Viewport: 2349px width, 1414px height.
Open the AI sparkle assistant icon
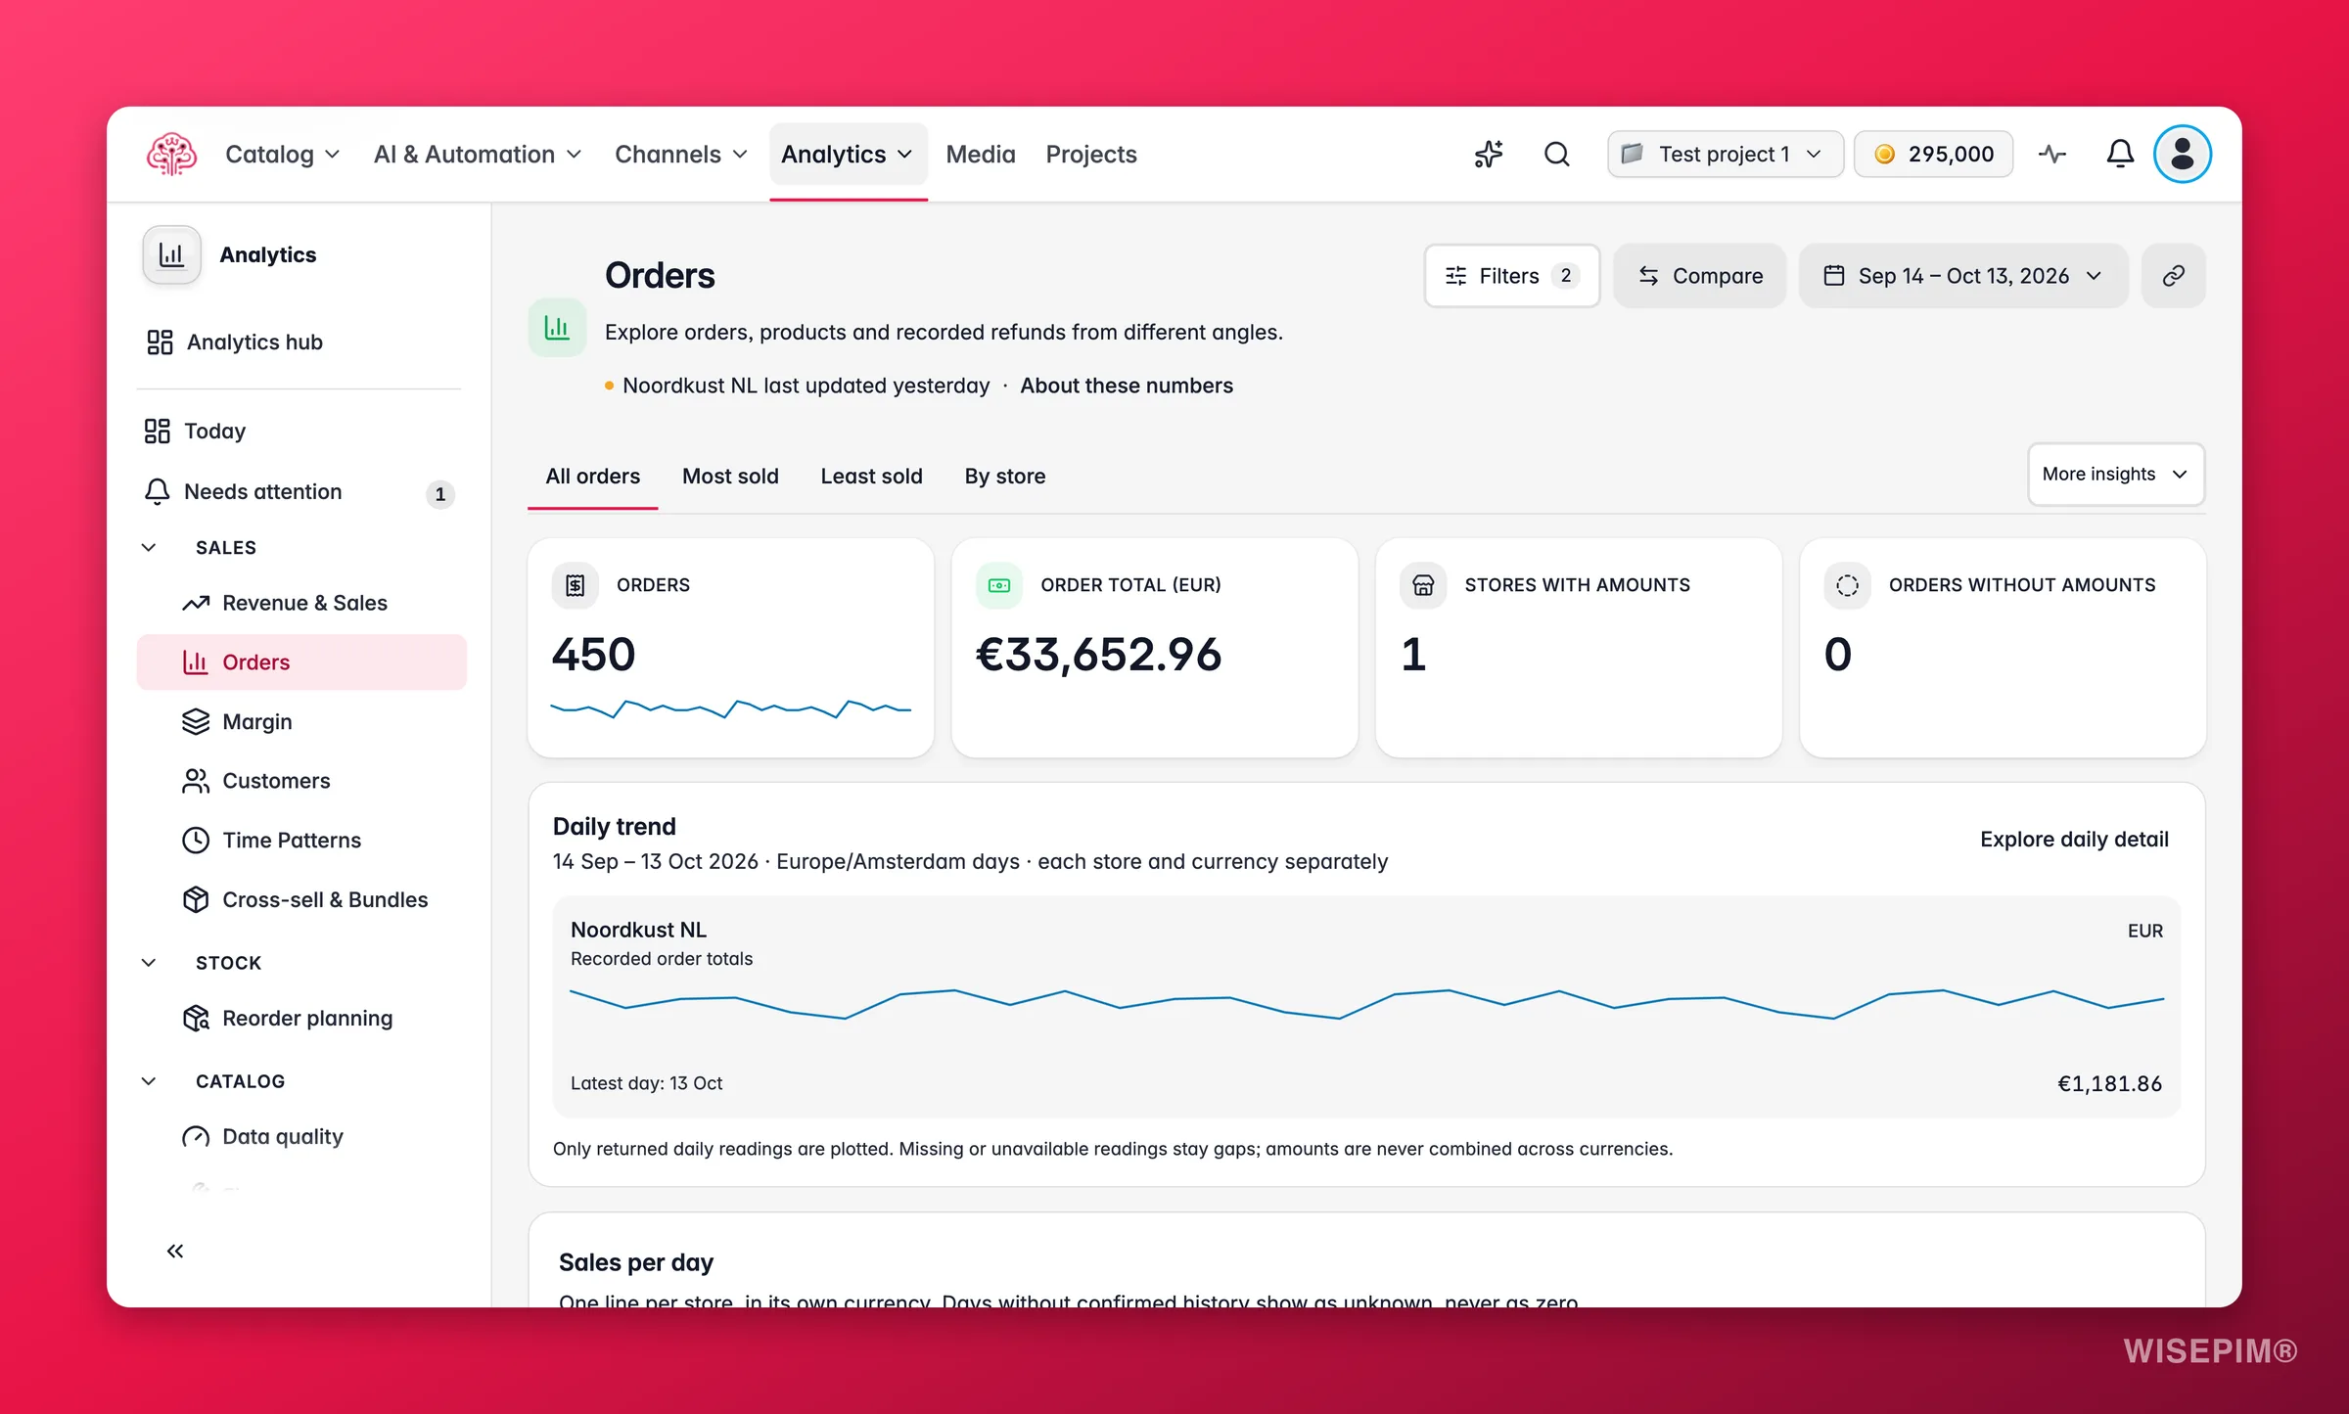click(1489, 155)
